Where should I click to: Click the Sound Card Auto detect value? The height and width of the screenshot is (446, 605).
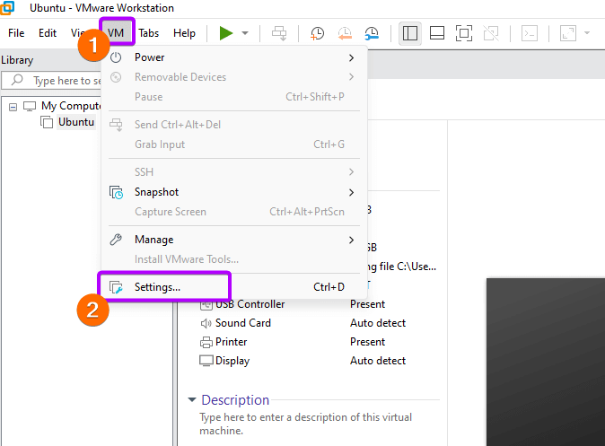[x=378, y=323]
